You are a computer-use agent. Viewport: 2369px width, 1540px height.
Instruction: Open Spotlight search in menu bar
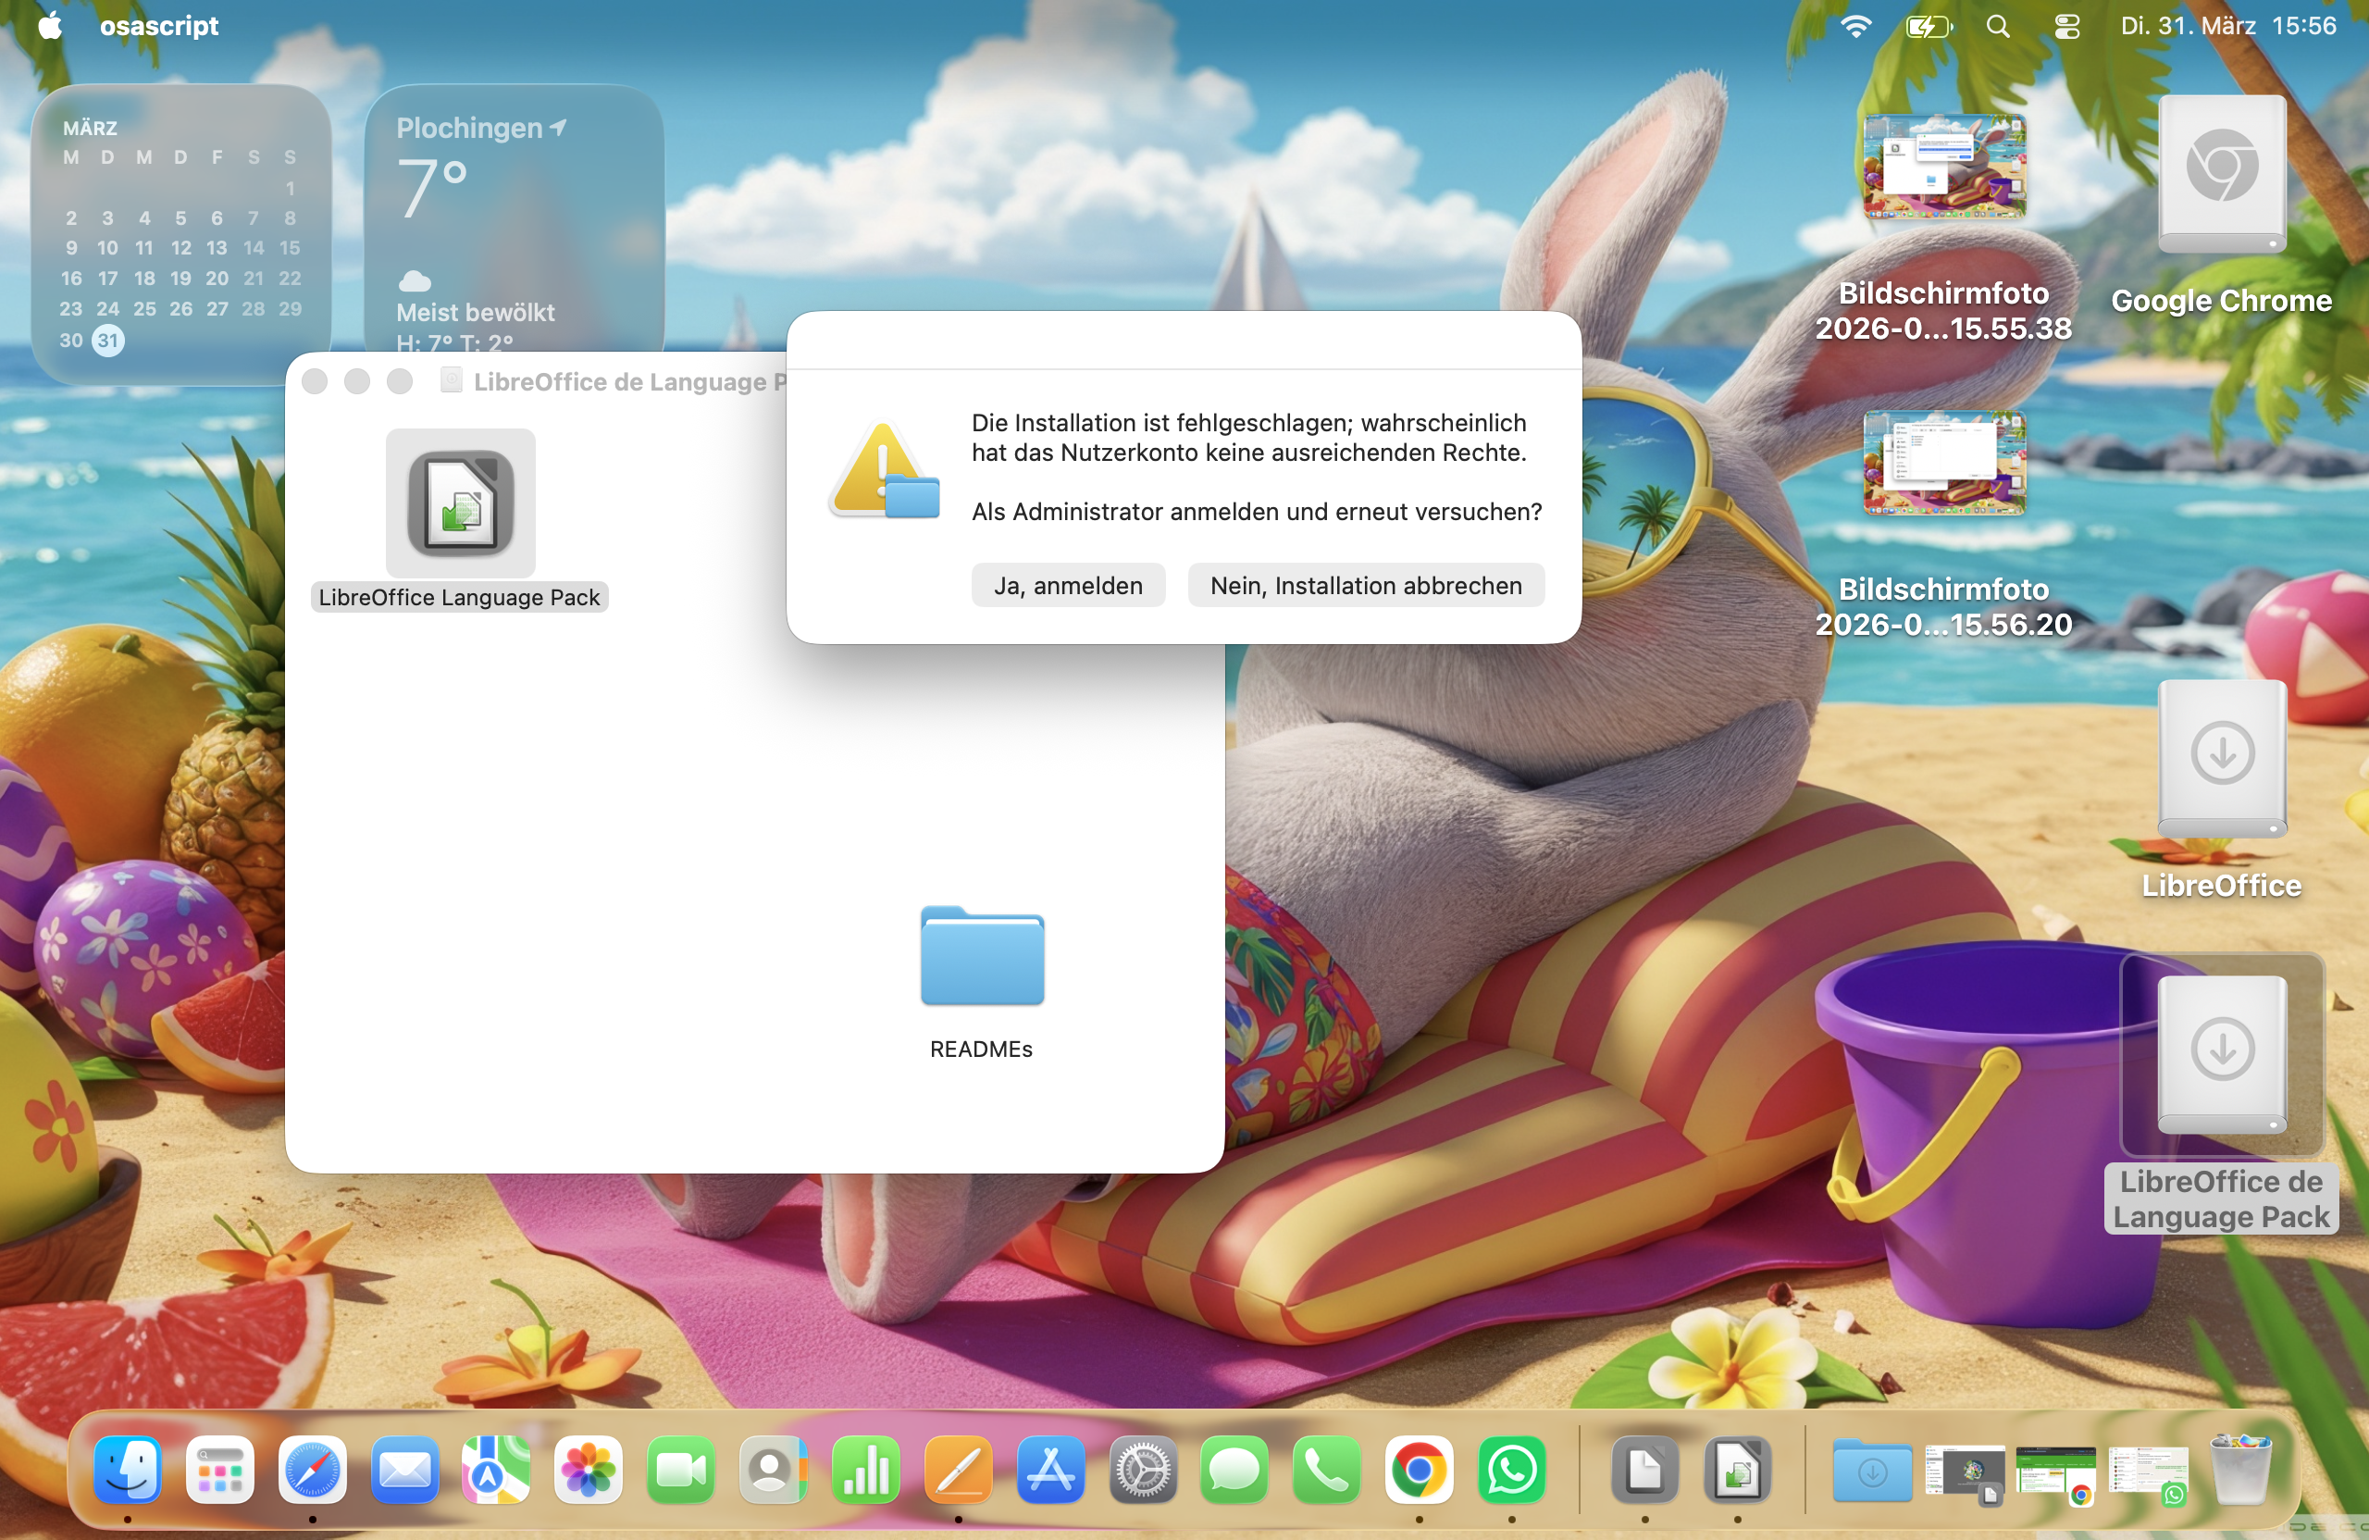[1997, 26]
